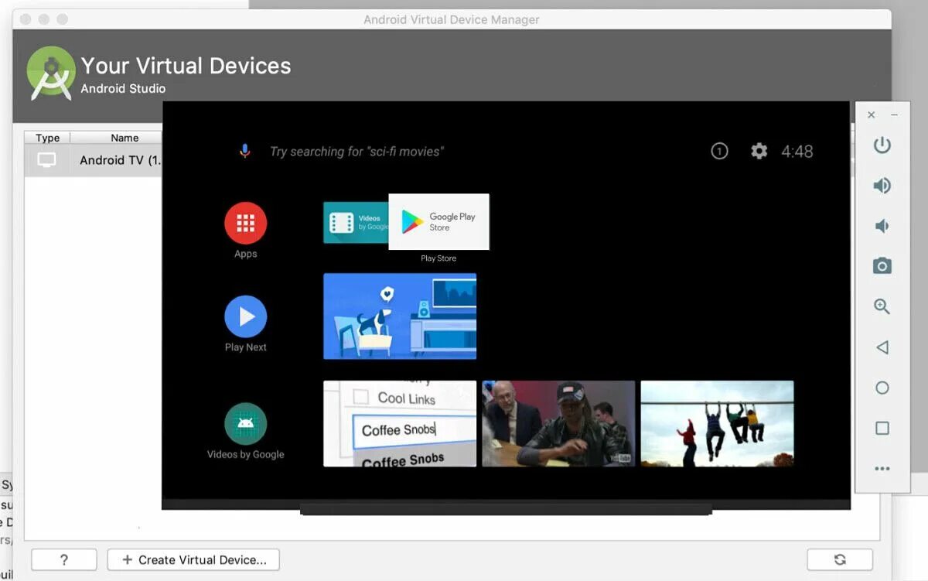This screenshot has width=928, height=581.
Task: Click Create Virtual Device button
Action: pyautogui.click(x=193, y=559)
